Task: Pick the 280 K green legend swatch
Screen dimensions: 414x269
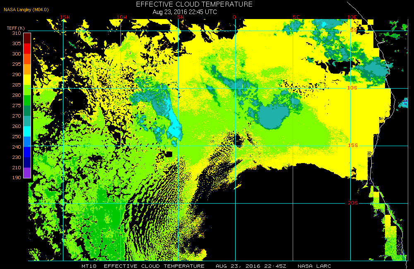Action: [x=27, y=100]
